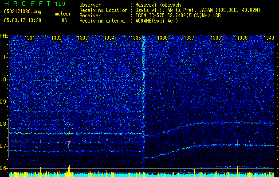Image resolution: width=279 pixels, height=177 pixels.
Task: Click the 1331 time marker
Action: 30,38
